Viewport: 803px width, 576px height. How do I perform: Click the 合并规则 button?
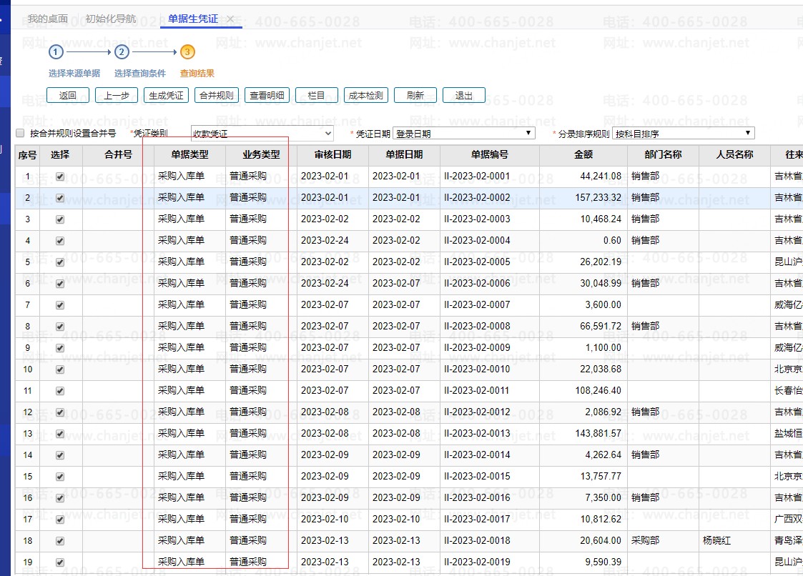pos(216,96)
